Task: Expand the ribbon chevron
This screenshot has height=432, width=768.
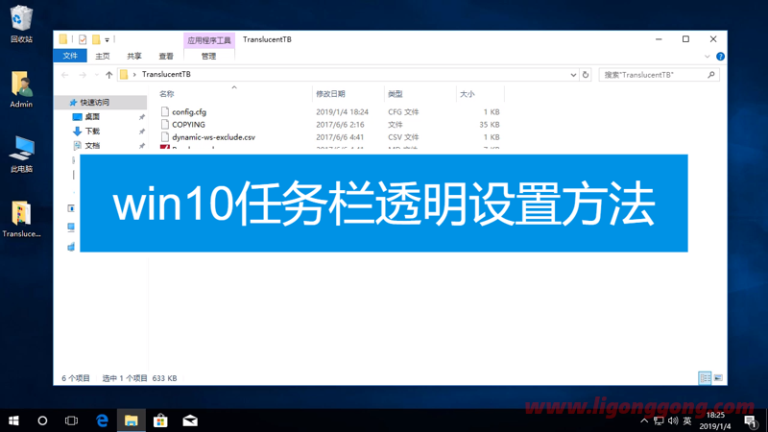Action: 708,57
